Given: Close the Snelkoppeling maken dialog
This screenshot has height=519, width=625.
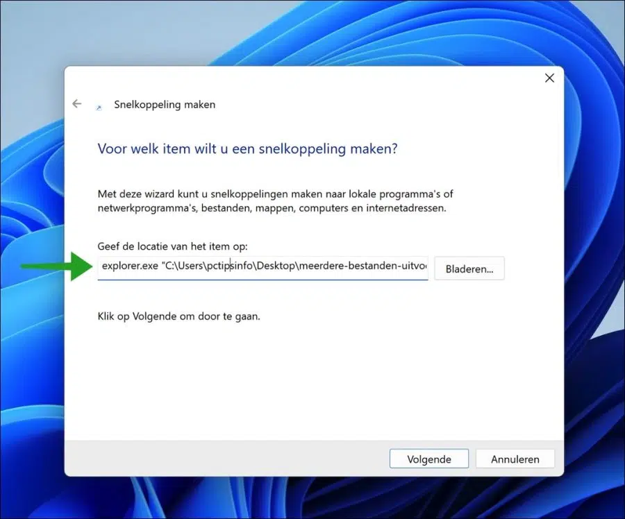Looking at the screenshot, I should pyautogui.click(x=549, y=78).
